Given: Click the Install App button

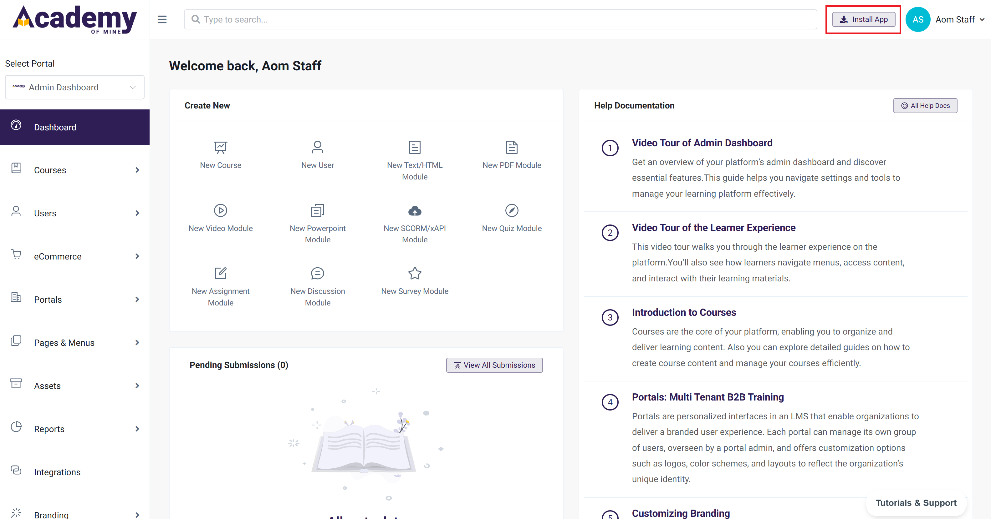Looking at the screenshot, I should pos(863,19).
